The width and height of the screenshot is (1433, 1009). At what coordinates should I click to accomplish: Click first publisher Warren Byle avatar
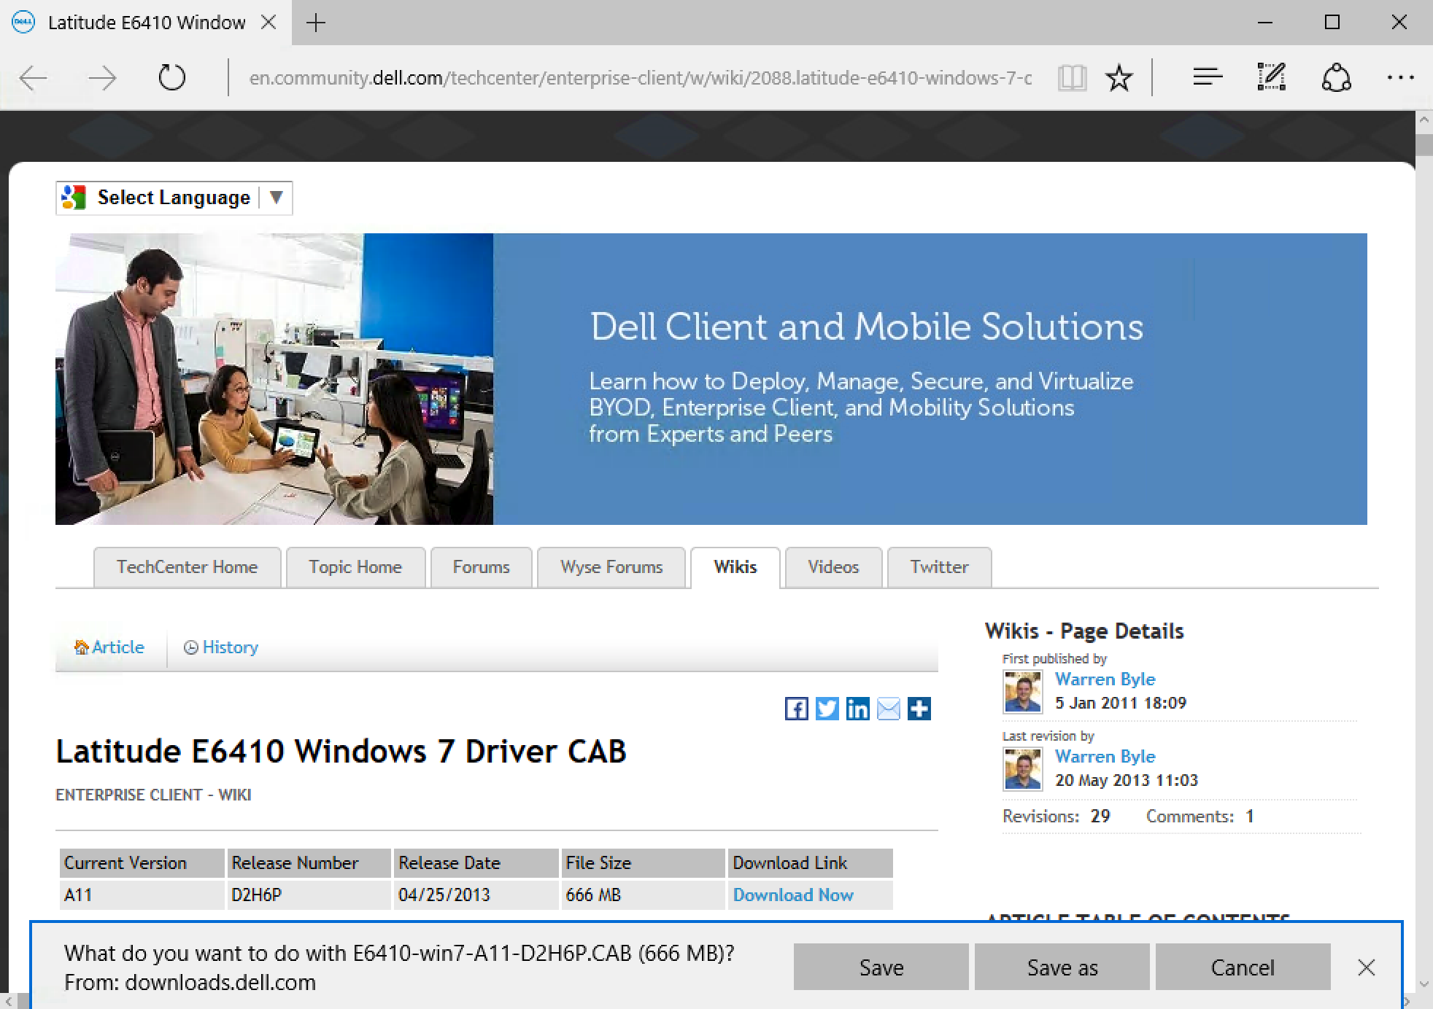(x=1022, y=692)
